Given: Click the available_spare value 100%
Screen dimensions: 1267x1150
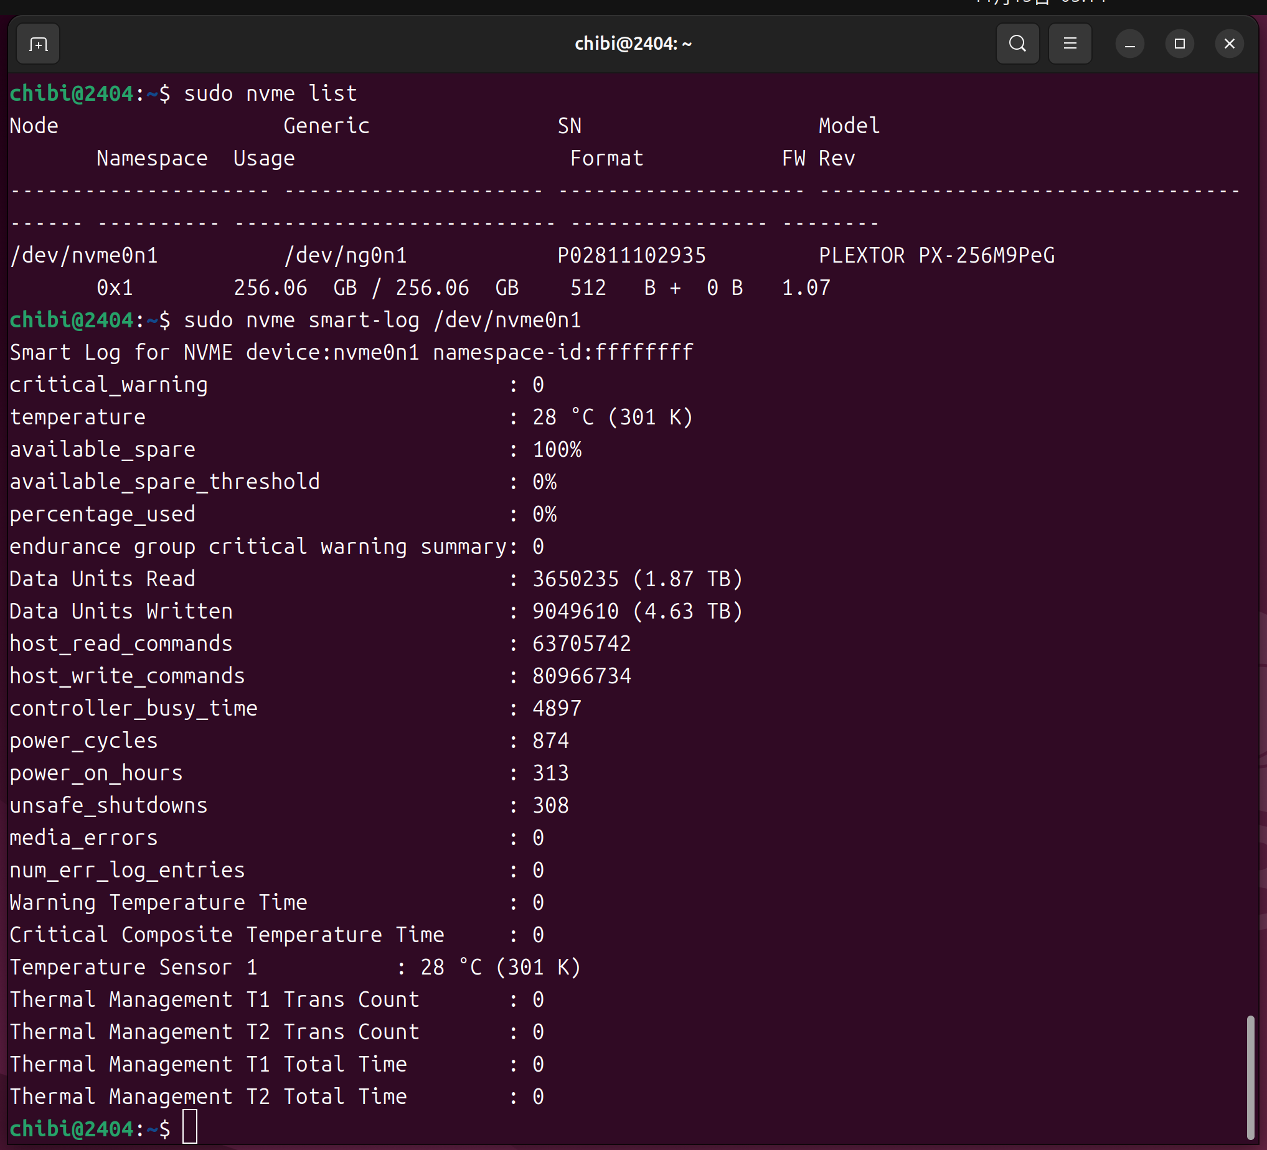Looking at the screenshot, I should [x=557, y=450].
